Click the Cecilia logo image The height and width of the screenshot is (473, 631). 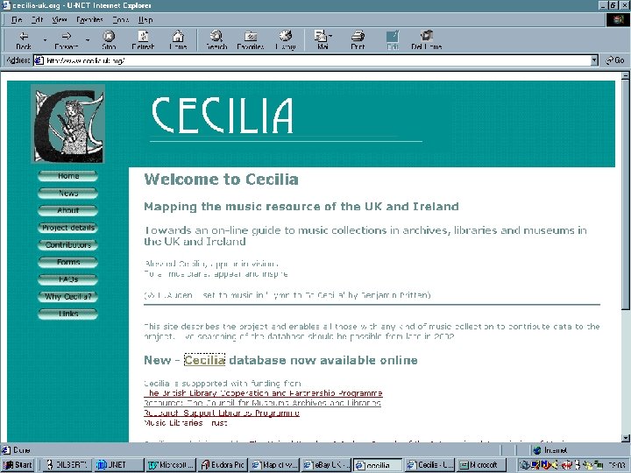point(67,124)
